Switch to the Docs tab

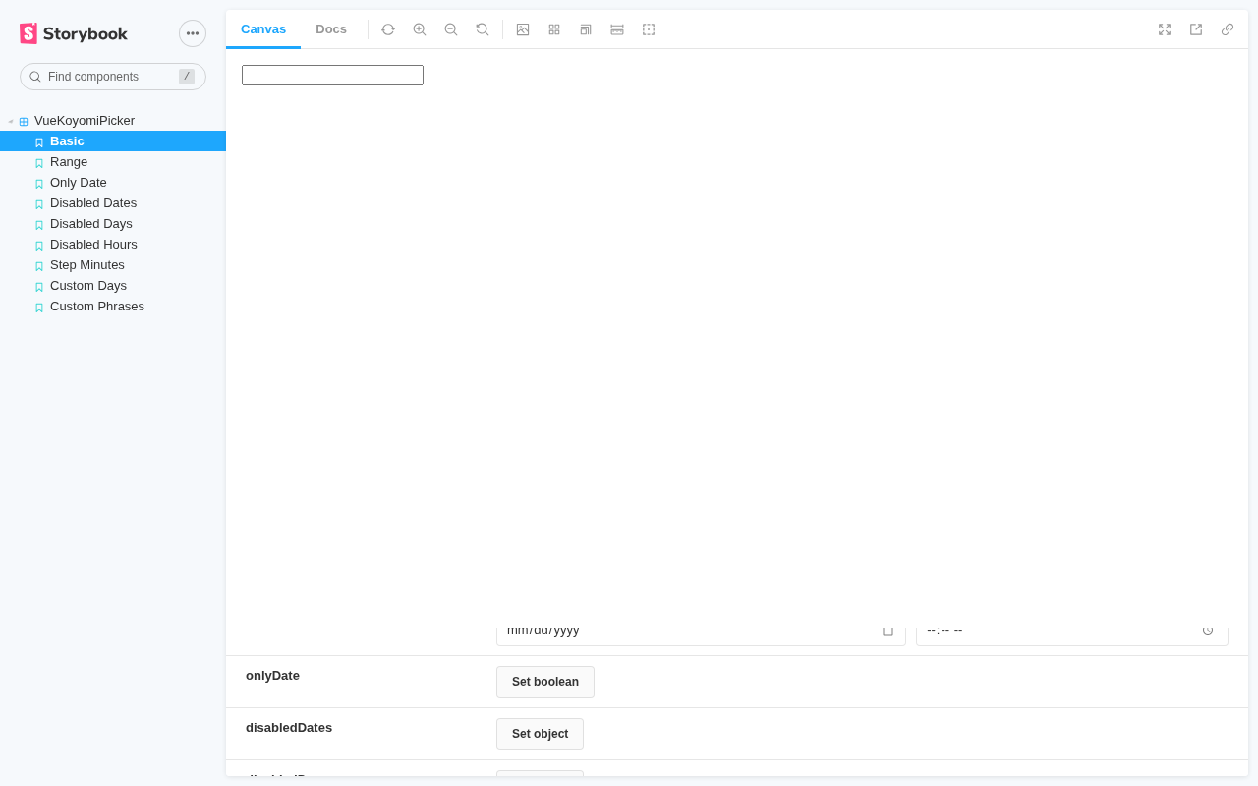331,29
